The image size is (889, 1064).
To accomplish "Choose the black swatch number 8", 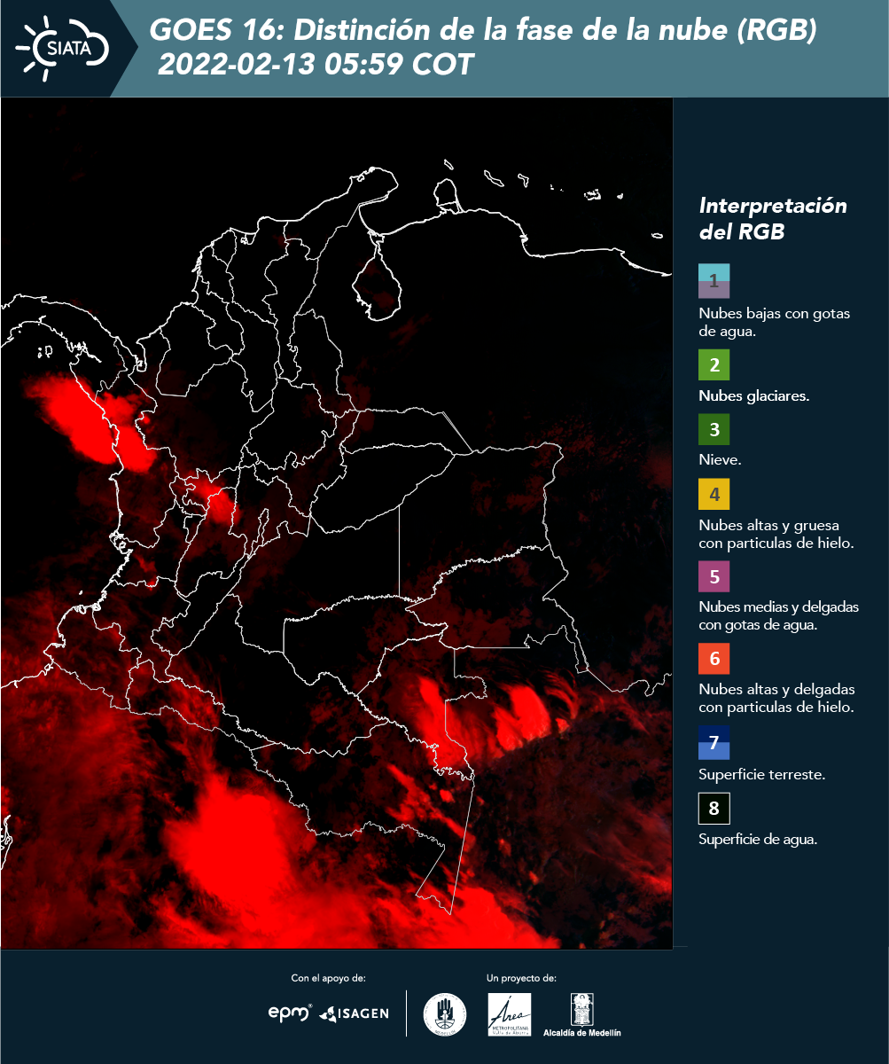I will (x=714, y=809).
